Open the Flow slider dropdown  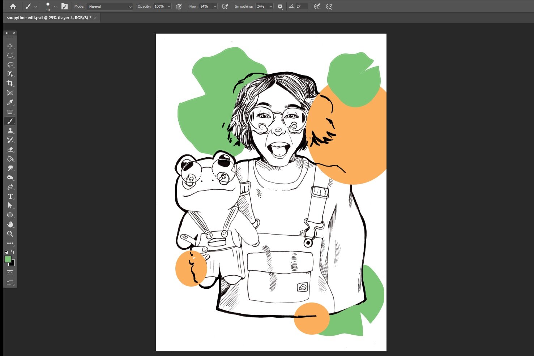tap(215, 7)
